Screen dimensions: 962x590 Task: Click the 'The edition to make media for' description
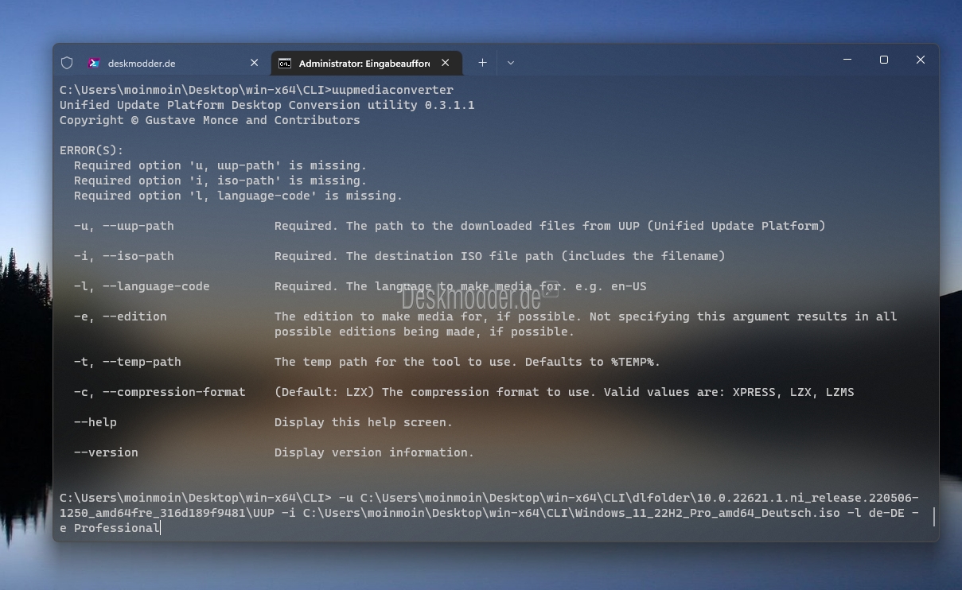coord(586,324)
